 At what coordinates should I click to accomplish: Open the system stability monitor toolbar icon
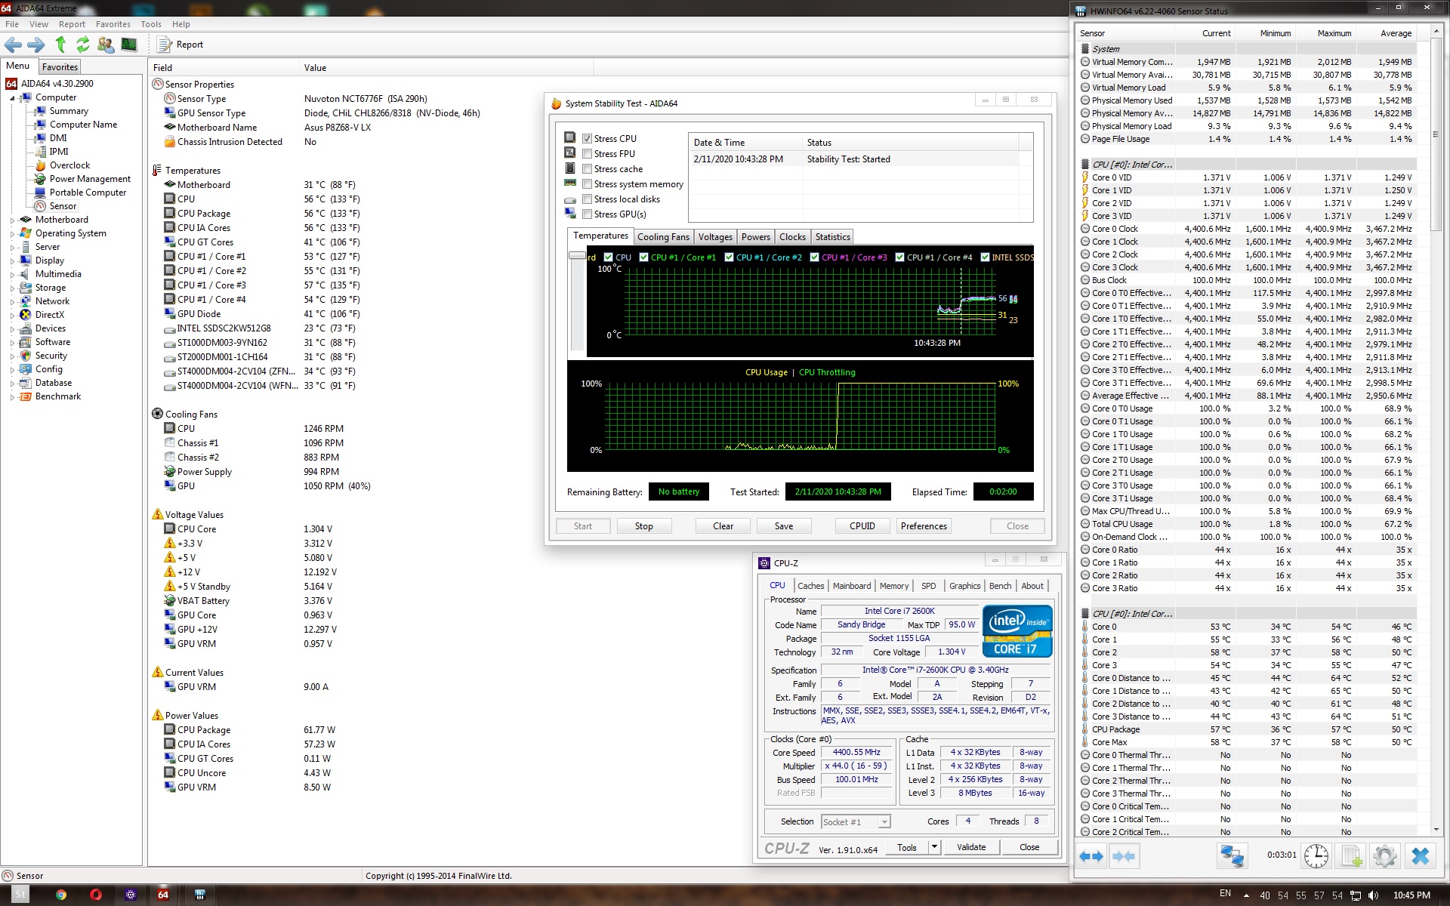click(129, 45)
